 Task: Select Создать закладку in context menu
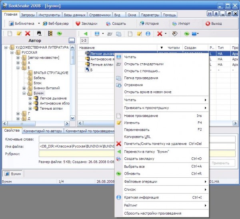click(x=162, y=159)
